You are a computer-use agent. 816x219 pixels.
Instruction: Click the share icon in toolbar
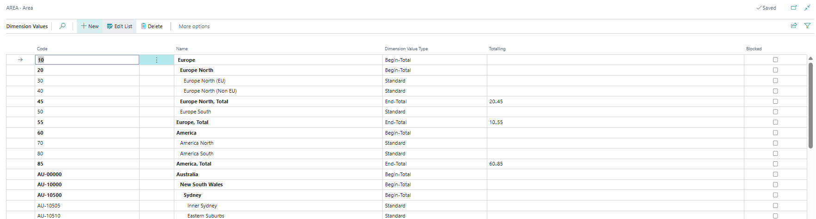794,26
